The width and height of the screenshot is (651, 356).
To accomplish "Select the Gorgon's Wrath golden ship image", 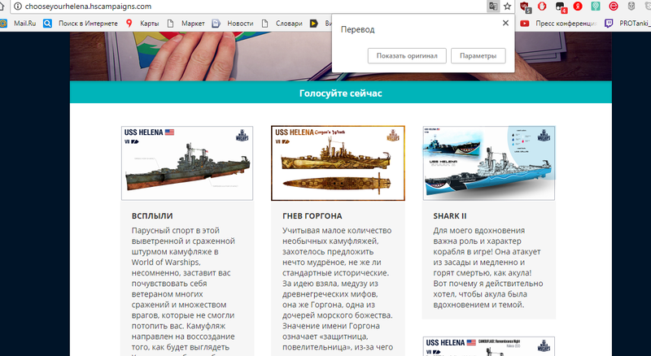I will [x=338, y=163].
